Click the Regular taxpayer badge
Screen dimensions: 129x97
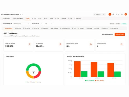[112, 24]
